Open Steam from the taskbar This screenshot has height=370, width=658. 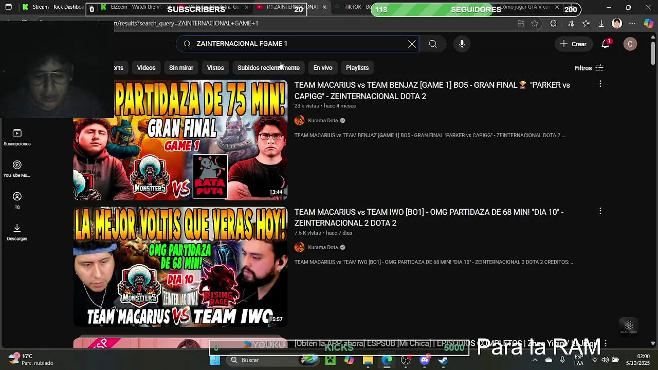coord(443,360)
